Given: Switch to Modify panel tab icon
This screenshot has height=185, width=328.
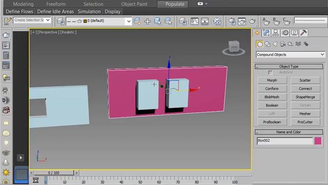Looking at the screenshot, I should click(266, 33).
